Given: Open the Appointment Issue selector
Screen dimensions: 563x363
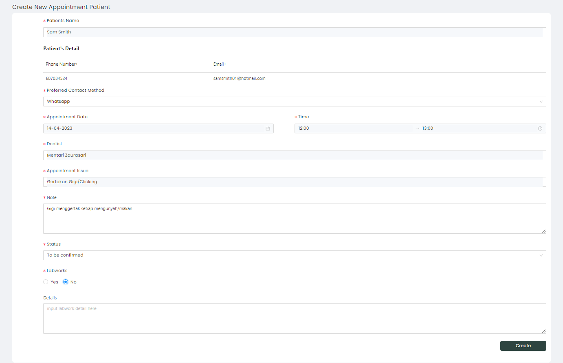Looking at the screenshot, I should coord(295,182).
